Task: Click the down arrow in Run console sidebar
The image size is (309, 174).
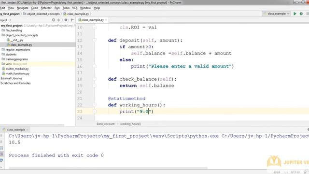Action: 1,142
